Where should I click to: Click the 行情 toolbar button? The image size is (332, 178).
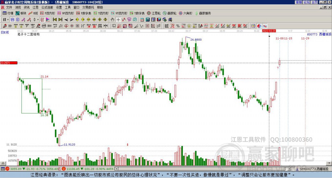[8, 13]
